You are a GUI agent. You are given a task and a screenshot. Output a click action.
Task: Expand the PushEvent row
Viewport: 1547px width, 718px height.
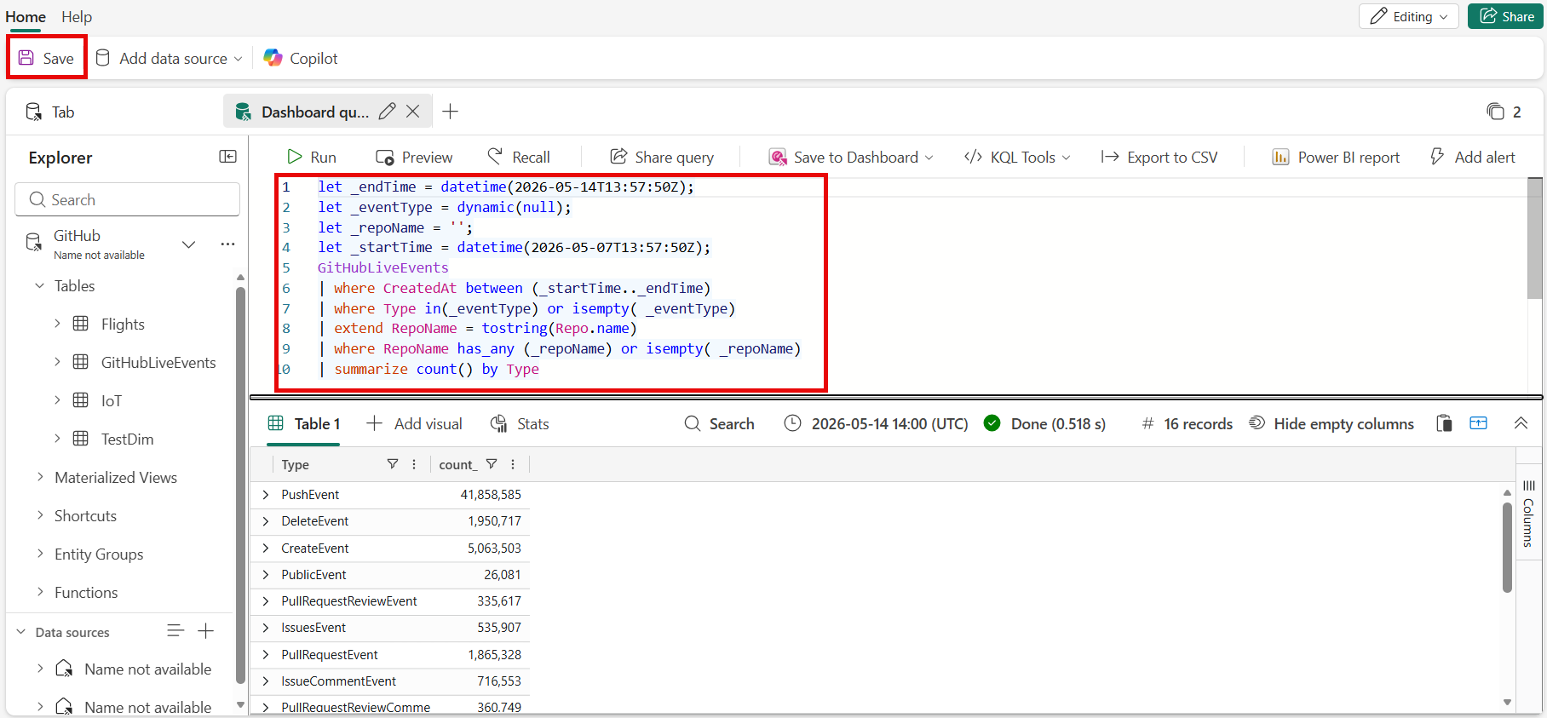266,494
